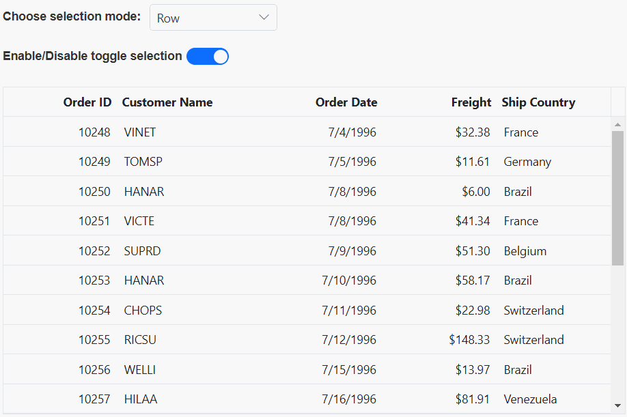
Task: Click the scrollbar down arrow
Action: (x=618, y=406)
